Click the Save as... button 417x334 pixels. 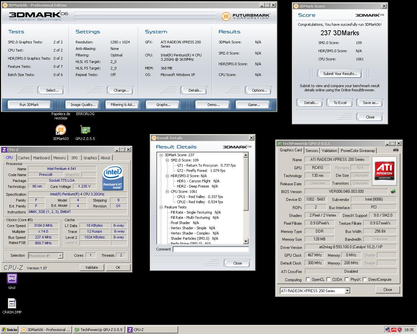(370, 103)
